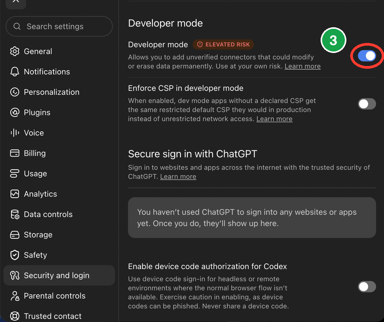Open Trusted contact settings
The height and width of the screenshot is (322, 384).
click(59, 316)
